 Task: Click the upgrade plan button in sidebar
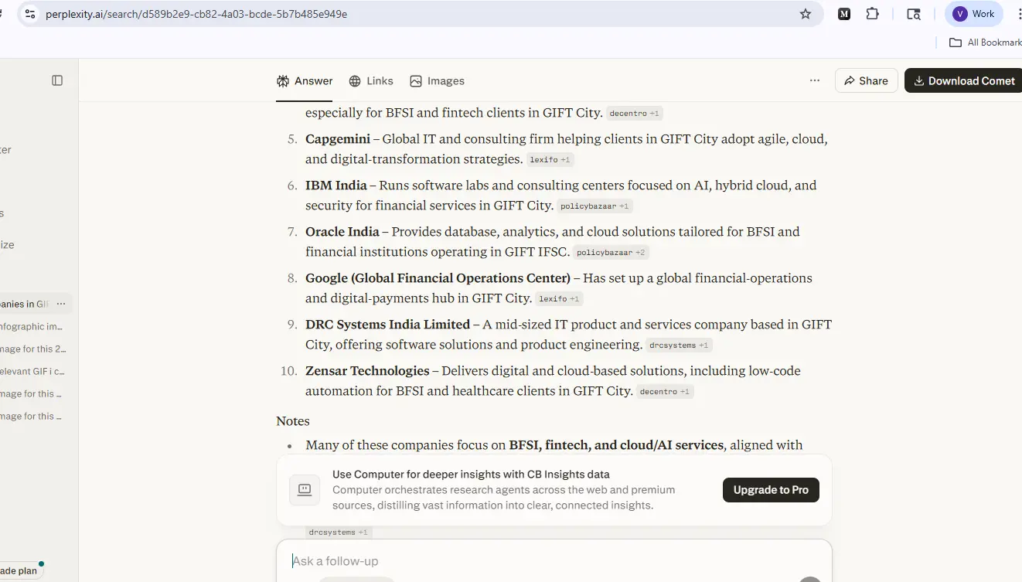(x=22, y=571)
